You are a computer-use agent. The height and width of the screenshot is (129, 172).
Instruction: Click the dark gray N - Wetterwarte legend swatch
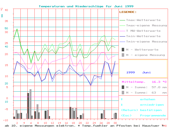pos(123,49)
